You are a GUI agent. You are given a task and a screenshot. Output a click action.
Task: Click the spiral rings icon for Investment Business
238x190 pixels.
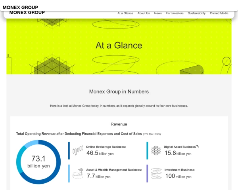[156, 173]
